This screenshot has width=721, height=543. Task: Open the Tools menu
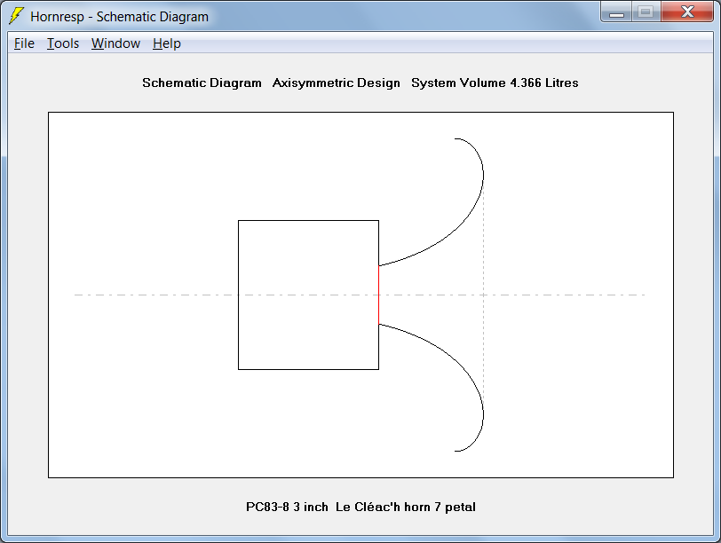tap(63, 43)
